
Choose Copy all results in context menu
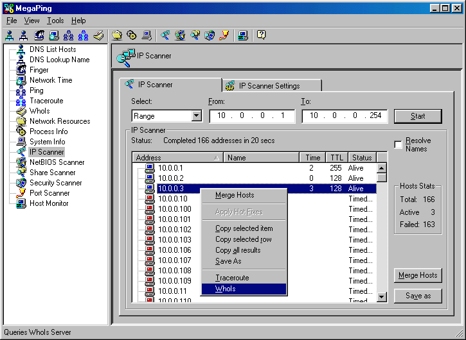[x=244, y=250]
